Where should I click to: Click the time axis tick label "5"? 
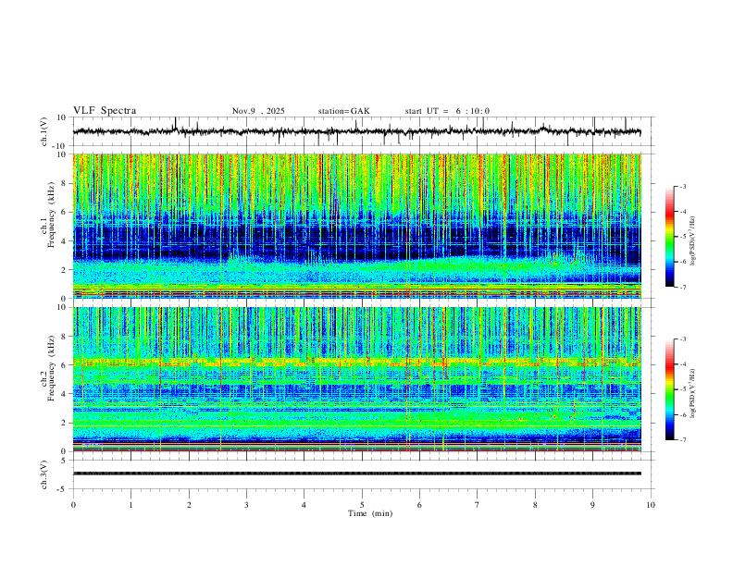[362, 505]
